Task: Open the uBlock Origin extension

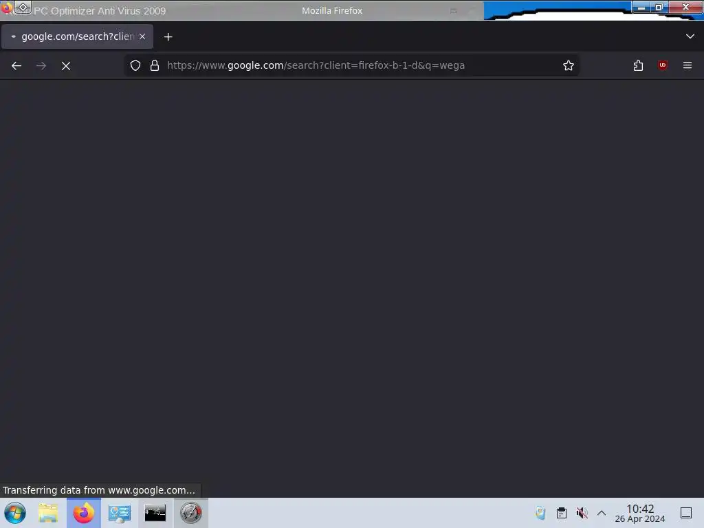Action: 663,65
